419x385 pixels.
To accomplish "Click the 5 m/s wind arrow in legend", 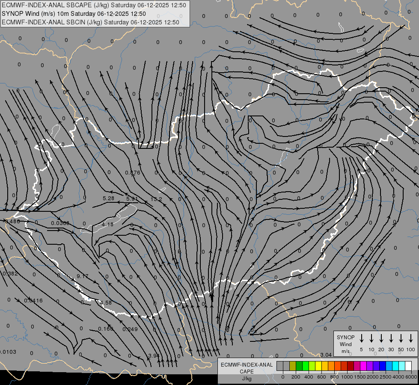I will point(361,338).
